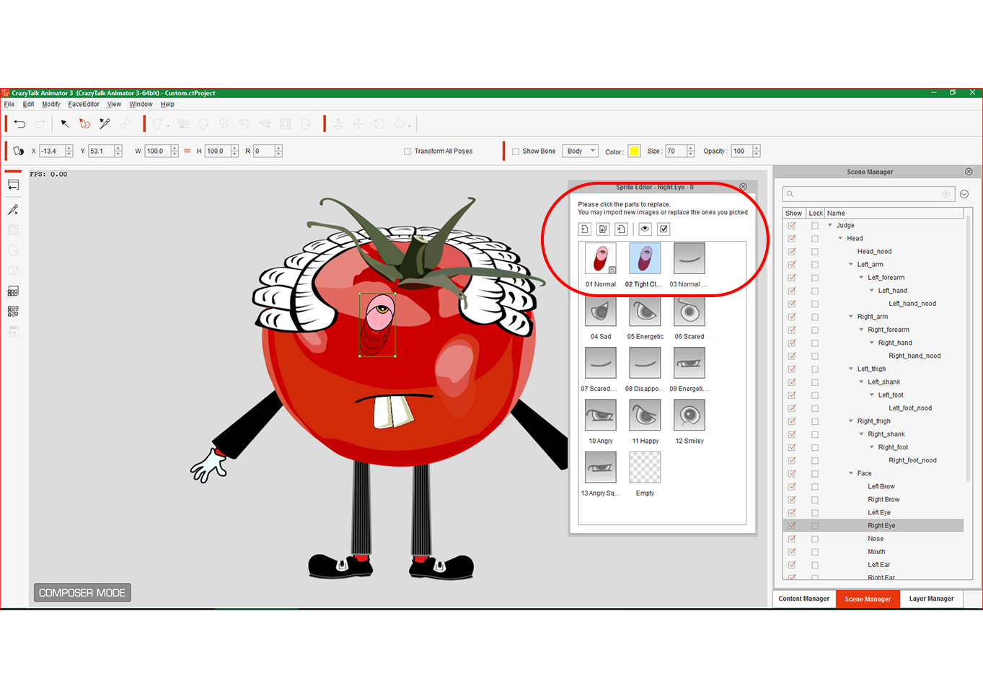Close the Scene Manager panel
Image resolution: width=983 pixels, height=699 pixels.
(x=969, y=172)
